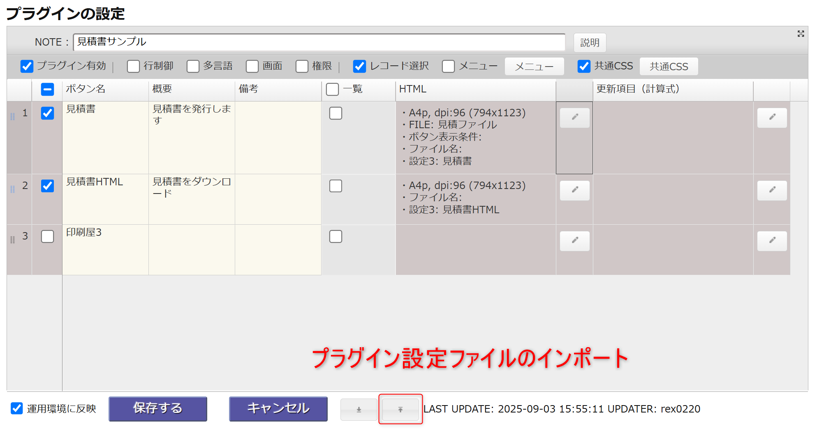Image resolution: width=817 pixels, height=431 pixels.
Task: Edit update-item formula for 印刷屋3 row
Action: pos(772,241)
